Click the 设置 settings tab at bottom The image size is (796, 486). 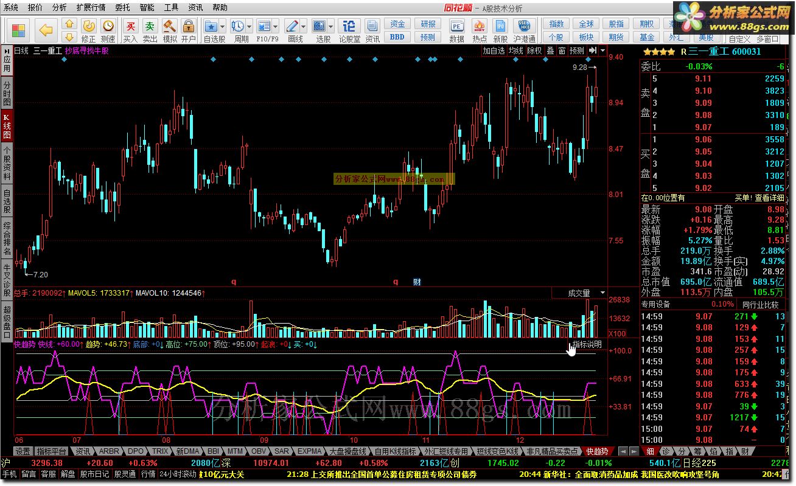click(23, 451)
